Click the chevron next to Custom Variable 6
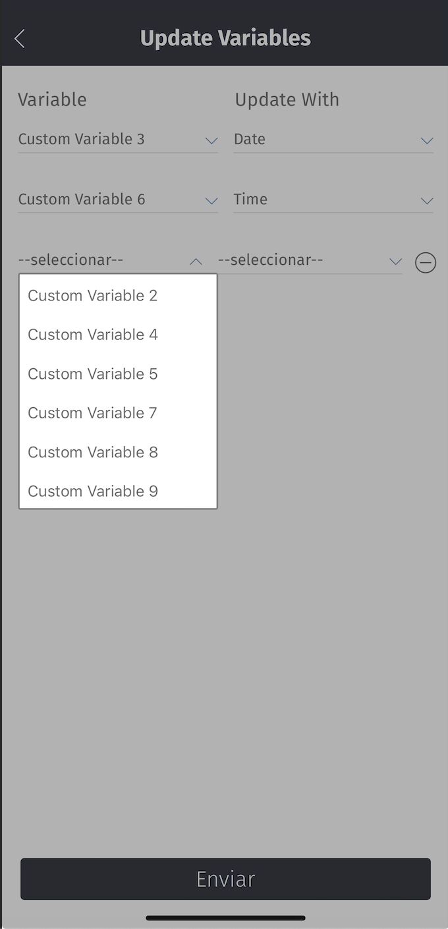The width and height of the screenshot is (448, 929). point(211,201)
